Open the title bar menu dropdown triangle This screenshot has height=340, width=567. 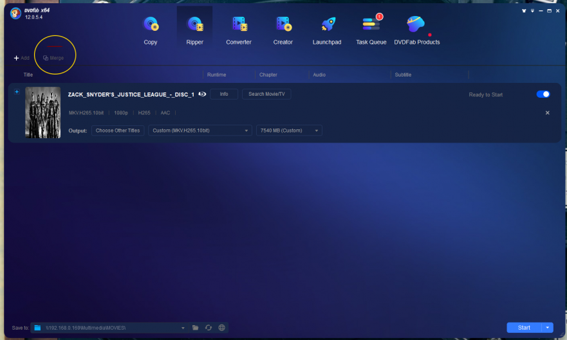(x=532, y=11)
